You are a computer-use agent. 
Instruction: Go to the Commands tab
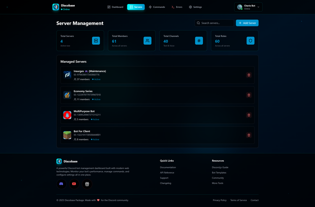click(x=157, y=7)
